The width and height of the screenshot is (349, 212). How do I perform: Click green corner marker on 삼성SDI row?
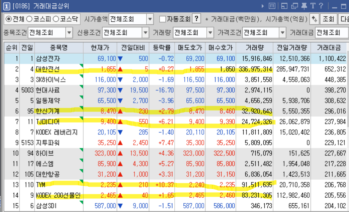(81, 202)
